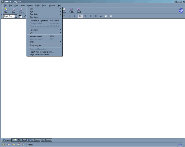
Task: Click the Address Book status bar icon
Action: pos(18,145)
